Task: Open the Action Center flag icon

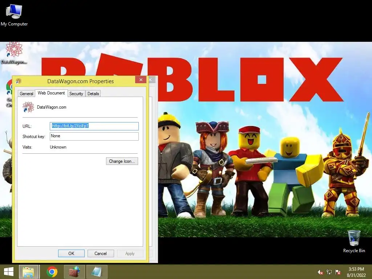Action: click(338, 272)
